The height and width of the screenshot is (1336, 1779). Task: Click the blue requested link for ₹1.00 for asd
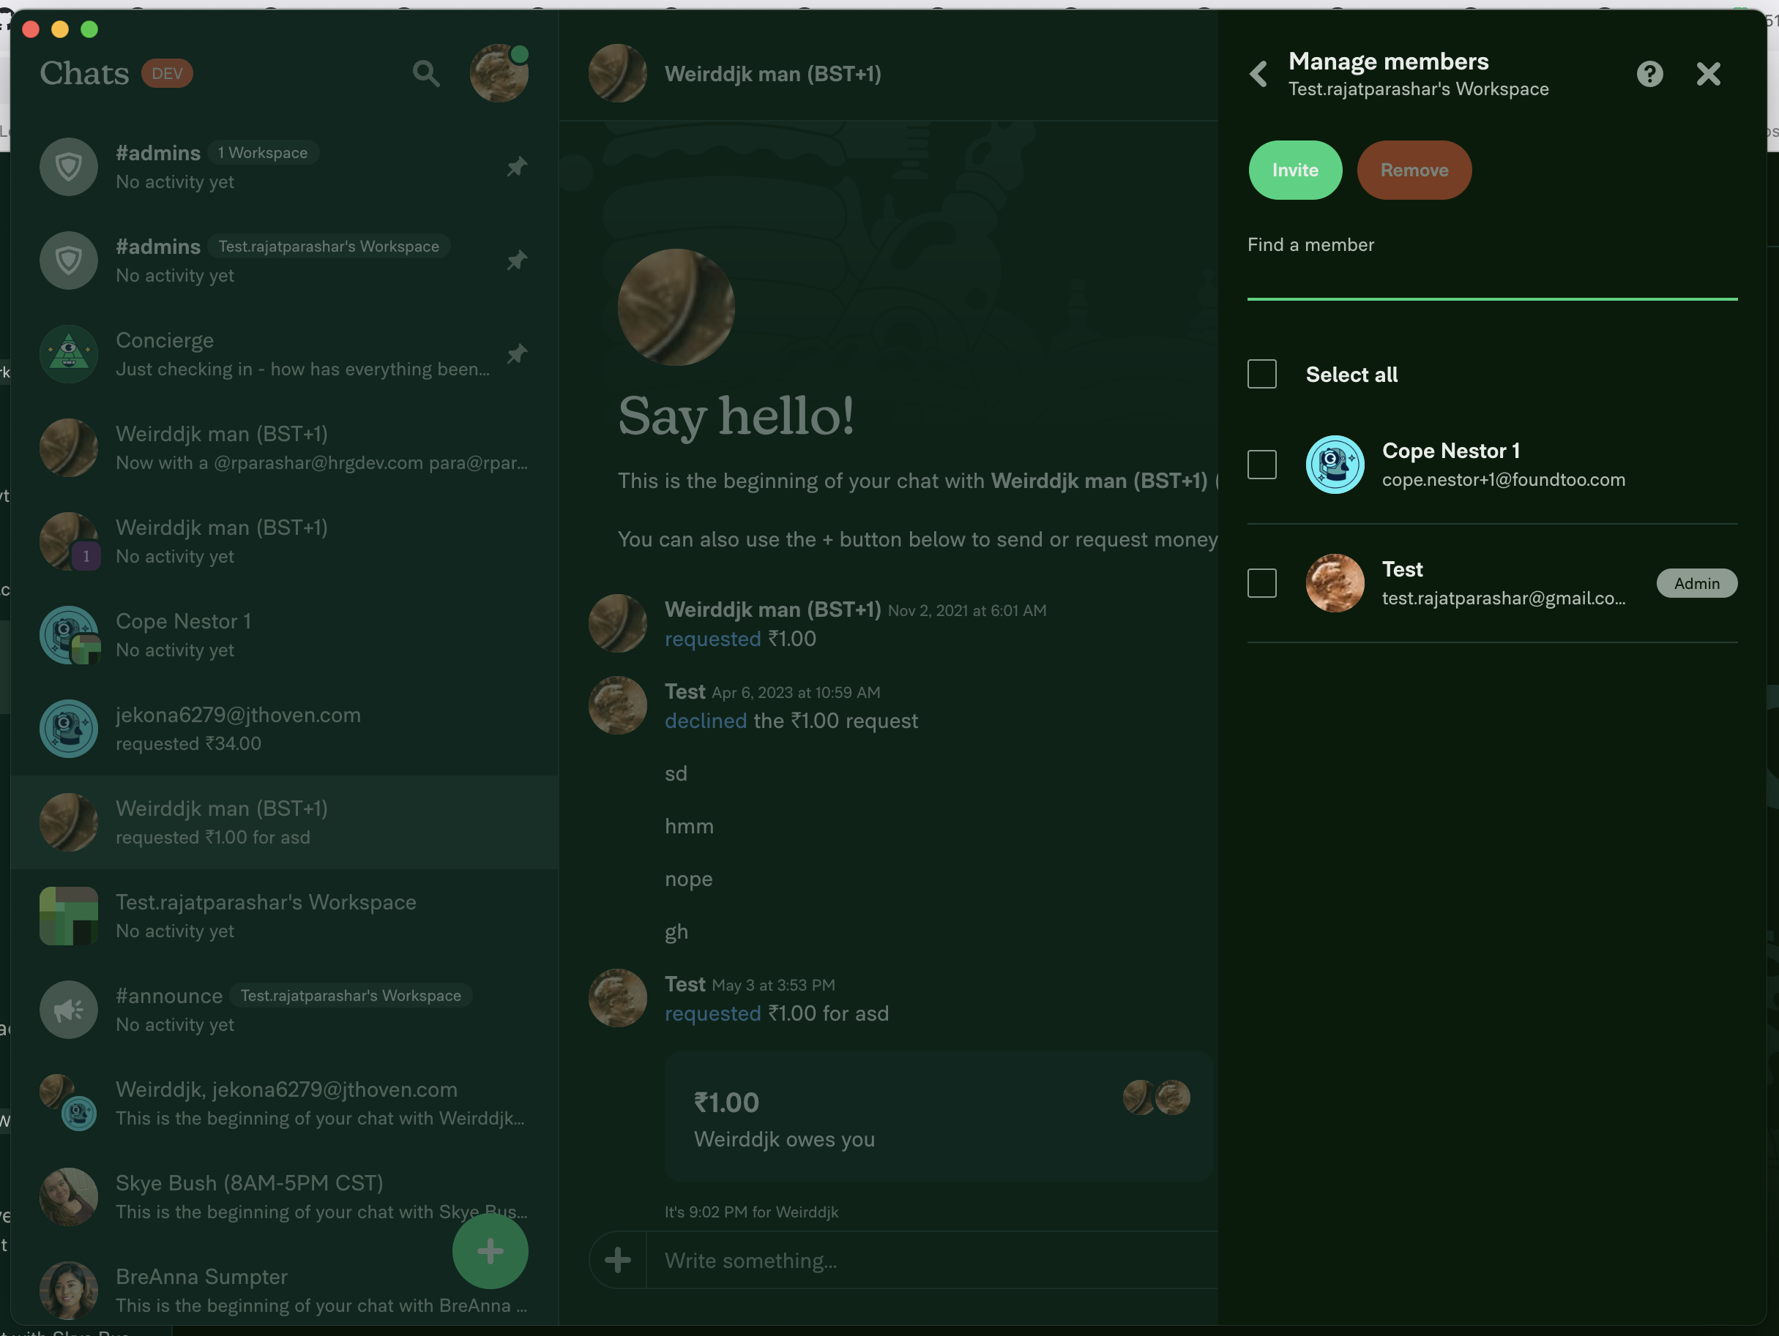click(712, 1013)
